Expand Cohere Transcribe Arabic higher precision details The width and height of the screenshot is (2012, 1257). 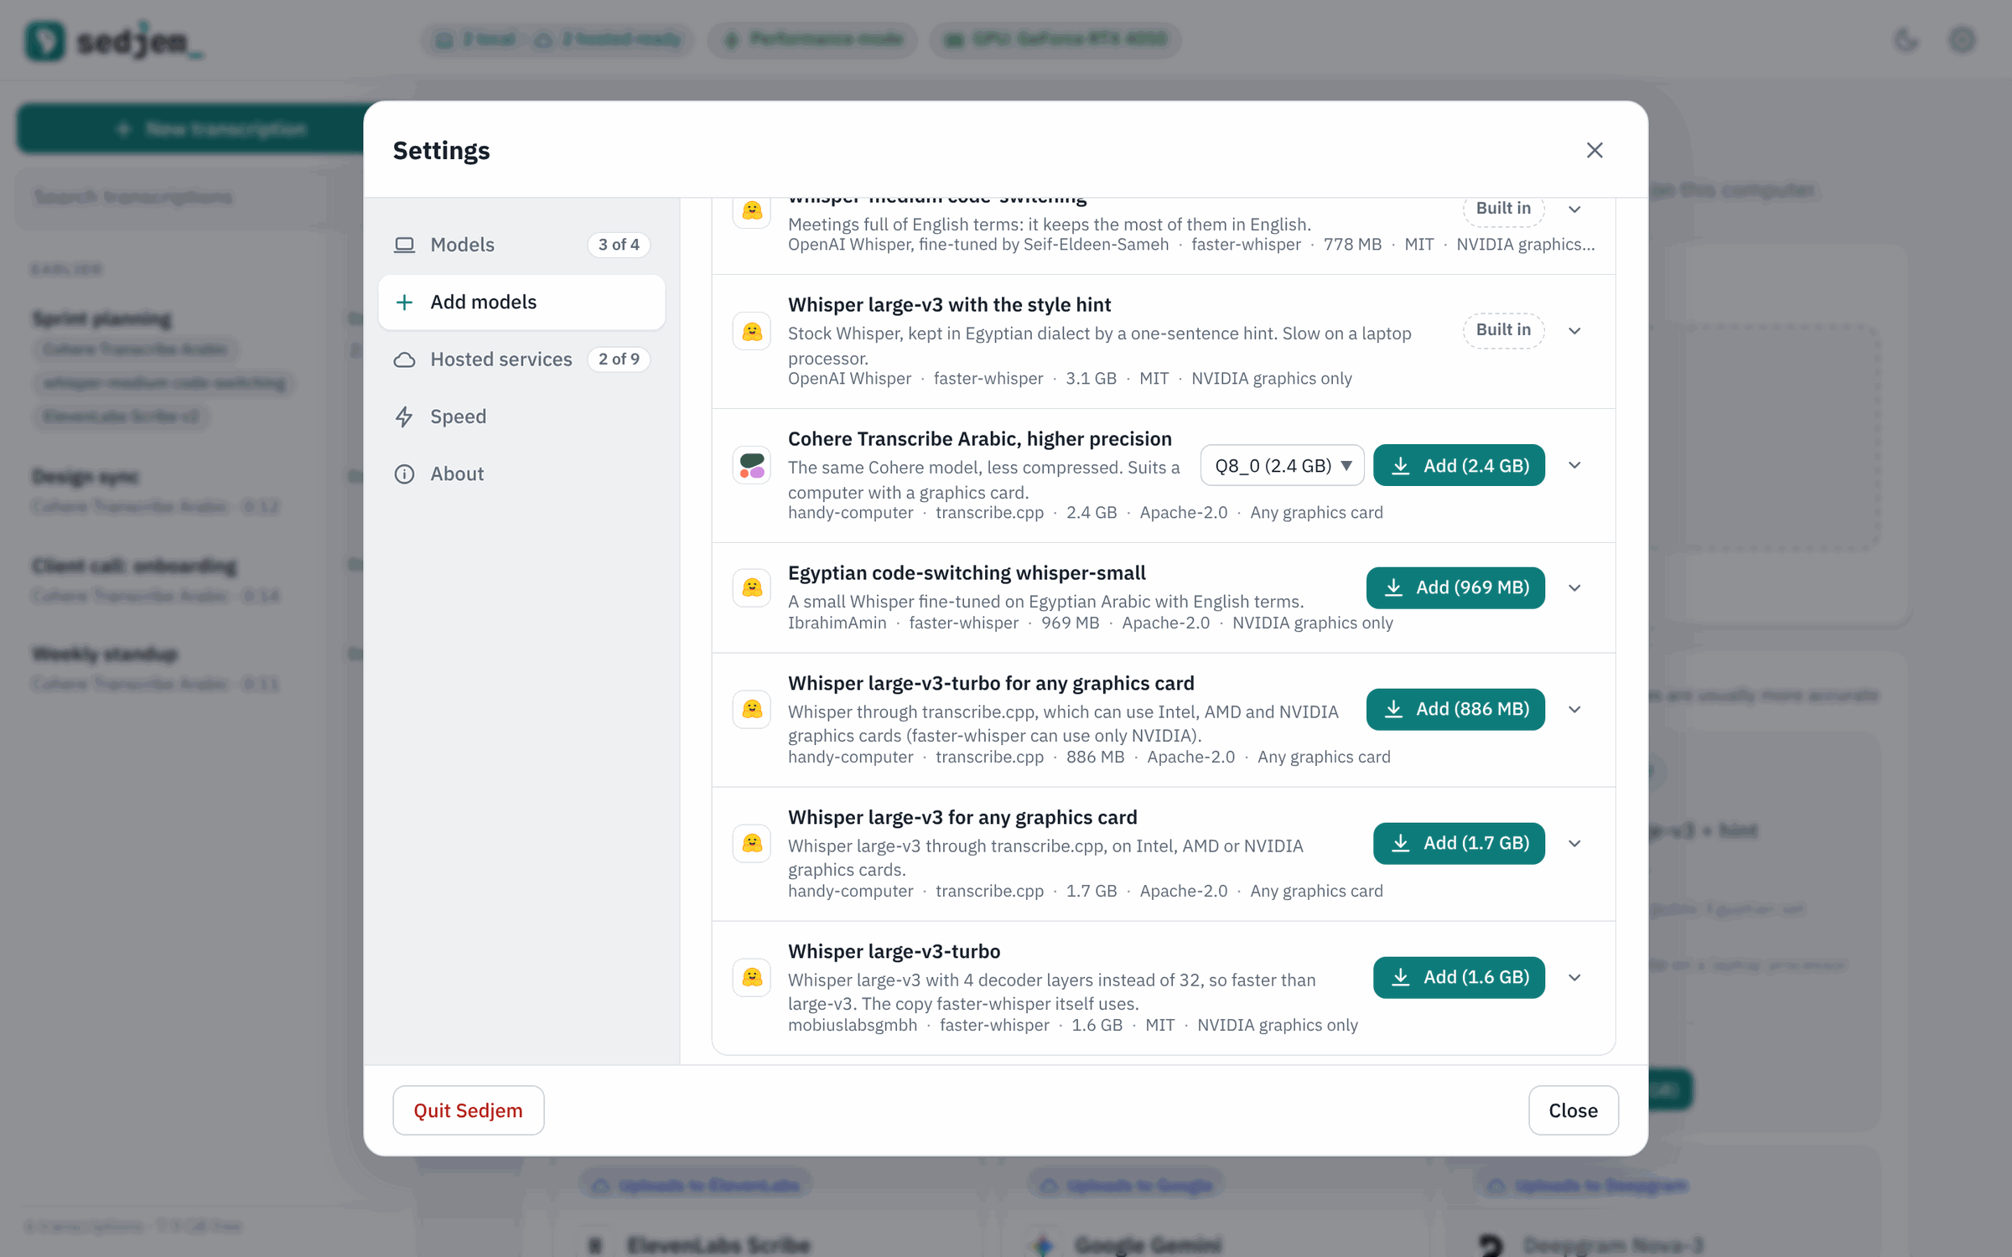coord(1574,465)
